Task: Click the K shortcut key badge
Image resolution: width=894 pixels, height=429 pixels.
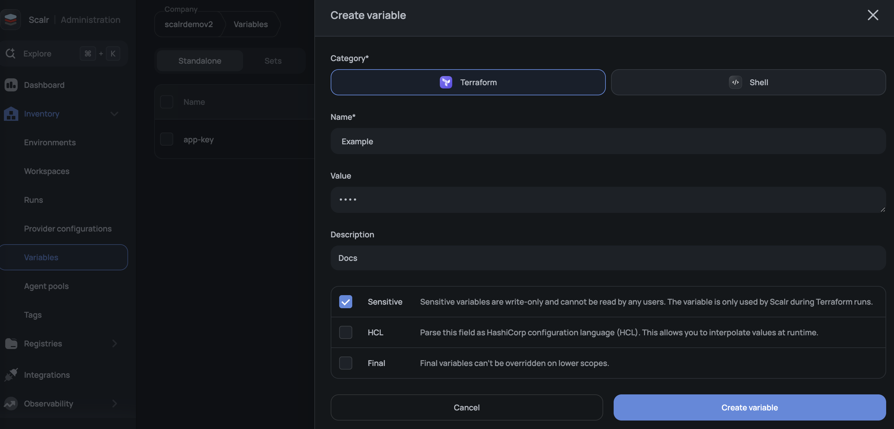Action: coord(113,54)
